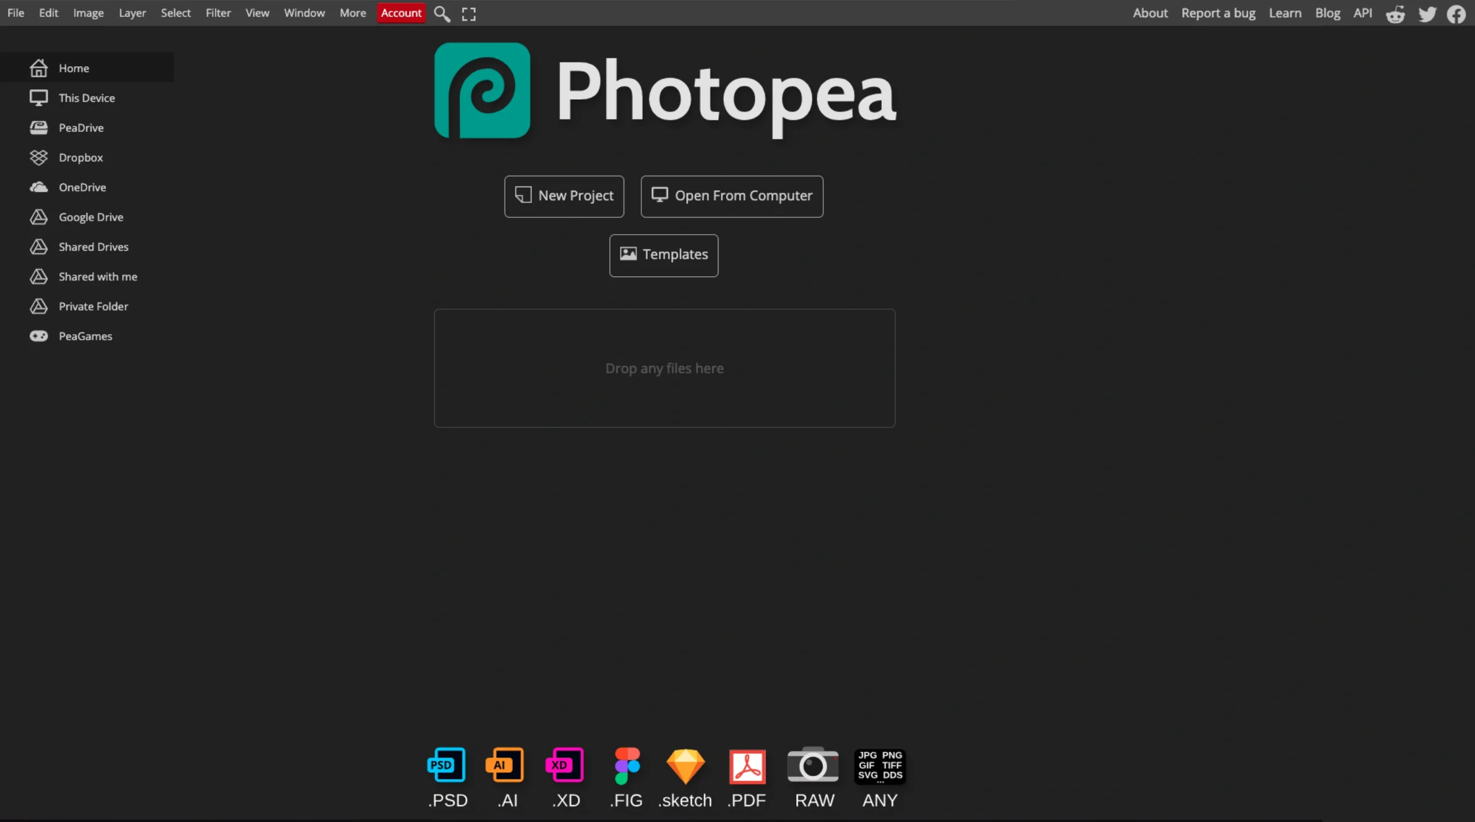Click the PeaDrive disk icon
This screenshot has height=822, width=1475.
[x=39, y=127]
